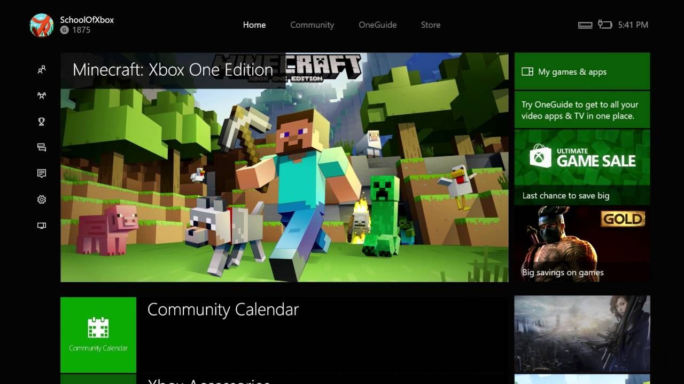Viewport: 684px width, 384px height.
Task: Open the Friends icon in the sidebar
Action: click(42, 70)
